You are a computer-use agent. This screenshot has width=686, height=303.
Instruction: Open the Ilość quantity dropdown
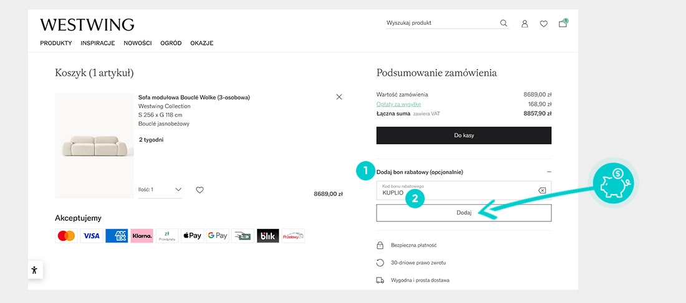(160, 190)
